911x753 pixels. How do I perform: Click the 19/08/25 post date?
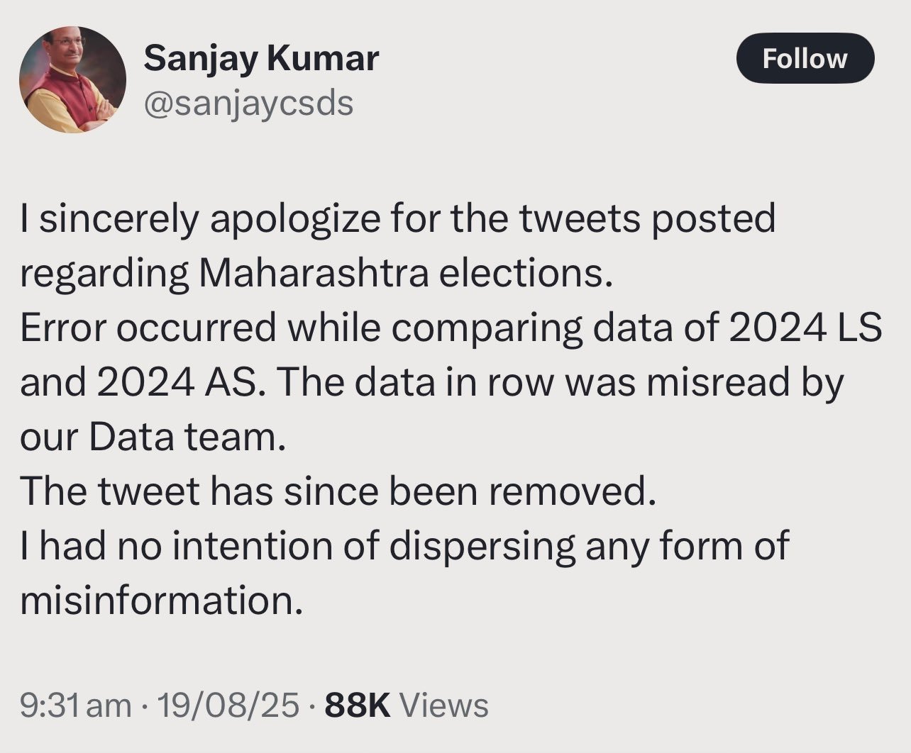click(x=228, y=705)
